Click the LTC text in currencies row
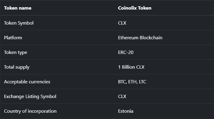The height and width of the screenshot is (119, 214). pyautogui.click(x=143, y=82)
